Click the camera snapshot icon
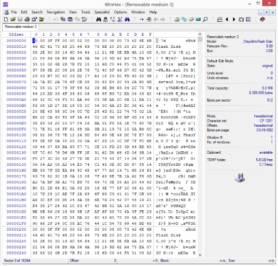 pos(241,19)
